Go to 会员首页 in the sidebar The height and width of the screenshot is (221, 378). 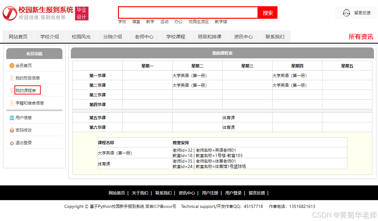pyautogui.click(x=24, y=66)
